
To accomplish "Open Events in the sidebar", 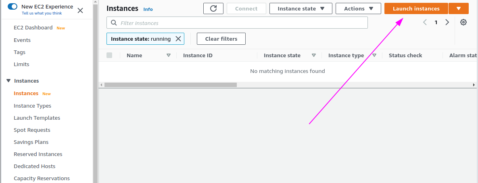I will (22, 40).
